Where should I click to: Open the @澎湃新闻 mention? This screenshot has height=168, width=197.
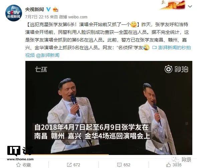pyautogui.click(x=48, y=55)
